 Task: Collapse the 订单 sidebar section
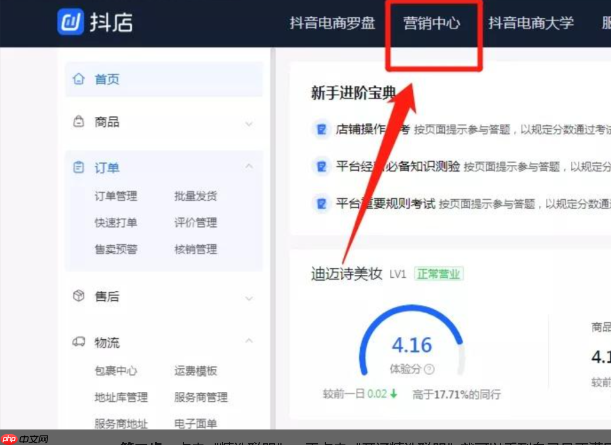pyautogui.click(x=248, y=167)
